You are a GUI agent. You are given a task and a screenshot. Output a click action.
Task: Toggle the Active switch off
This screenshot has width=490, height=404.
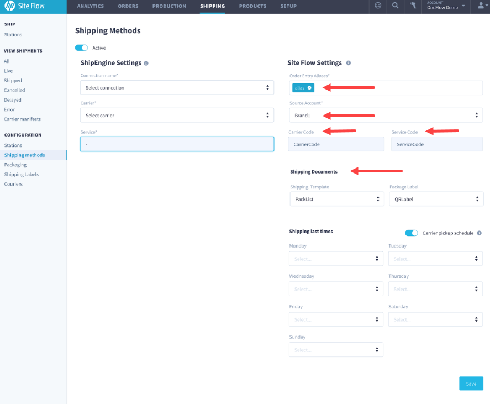pos(81,48)
